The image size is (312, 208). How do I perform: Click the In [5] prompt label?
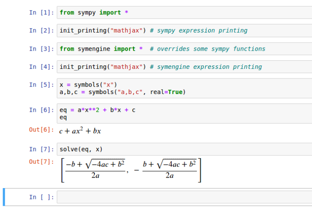click(42, 85)
